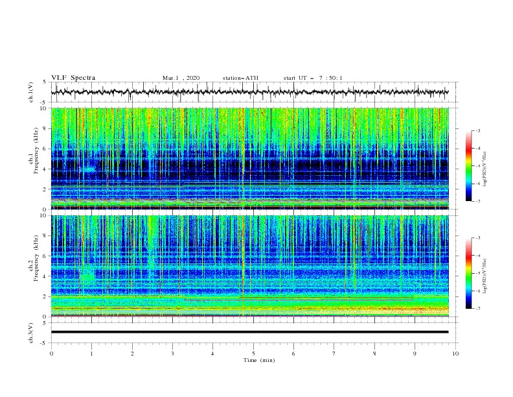Click the "Time (min)" axis label
The height and width of the screenshot is (397, 513).
coord(259,360)
